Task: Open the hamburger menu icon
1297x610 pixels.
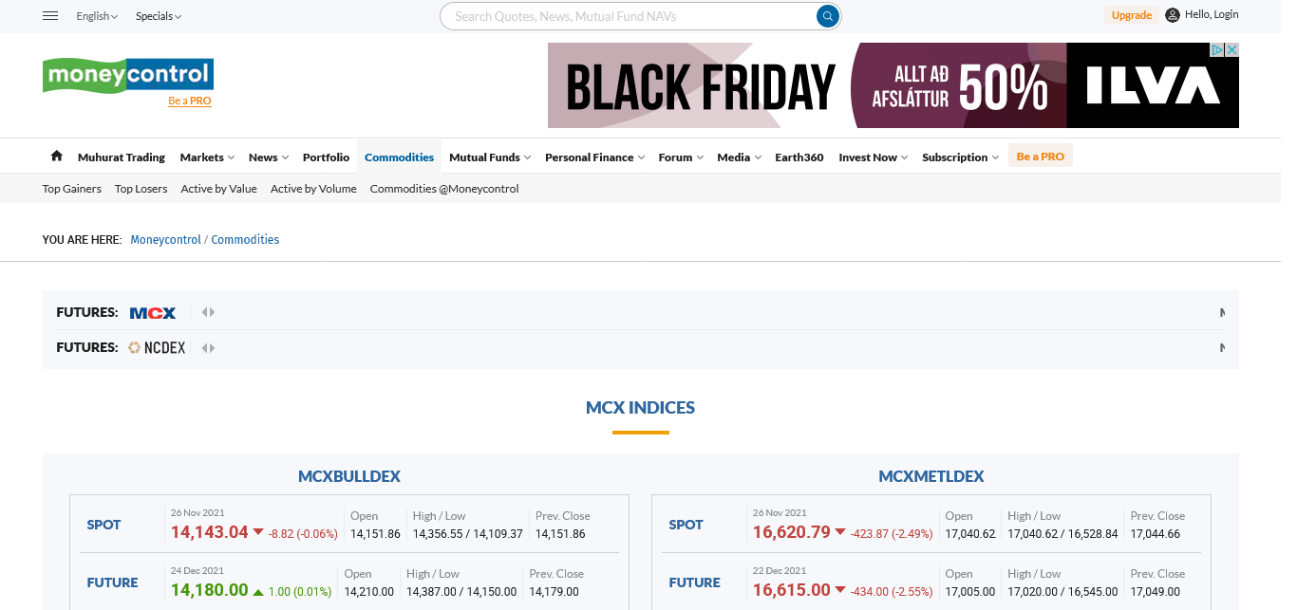Action: point(51,16)
